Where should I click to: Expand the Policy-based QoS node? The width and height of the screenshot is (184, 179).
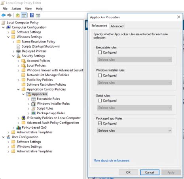(x=13, y=128)
